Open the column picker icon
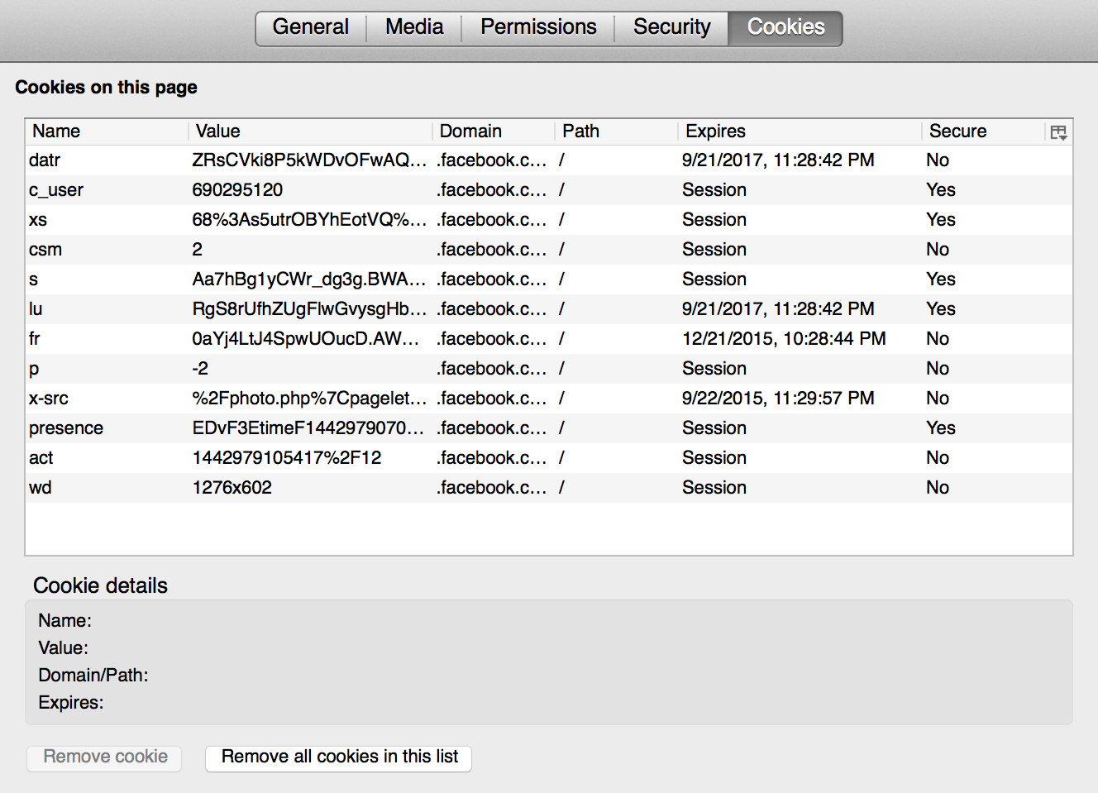1098x793 pixels. pyautogui.click(x=1058, y=131)
